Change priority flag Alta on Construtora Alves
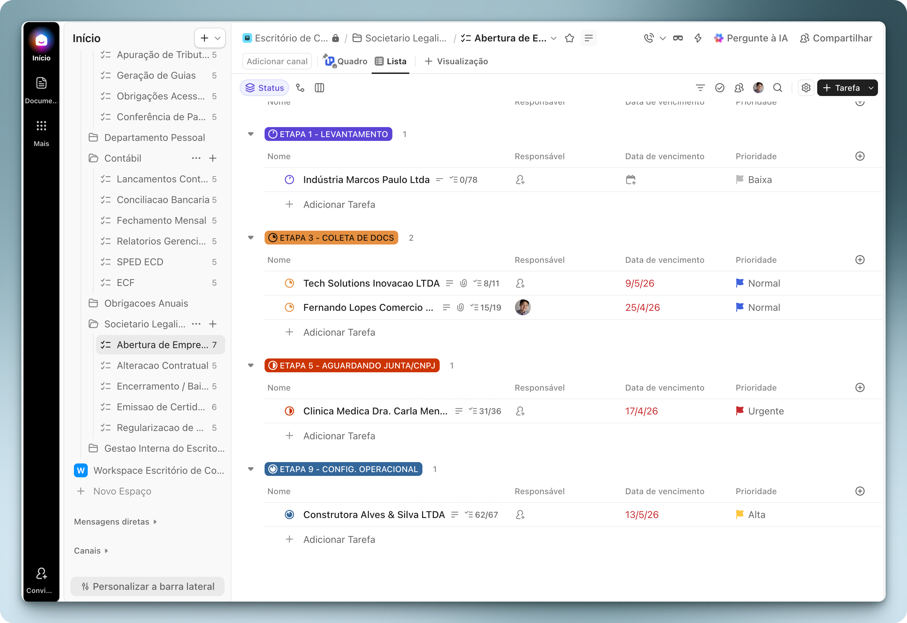This screenshot has height=623, width=907. (x=751, y=515)
